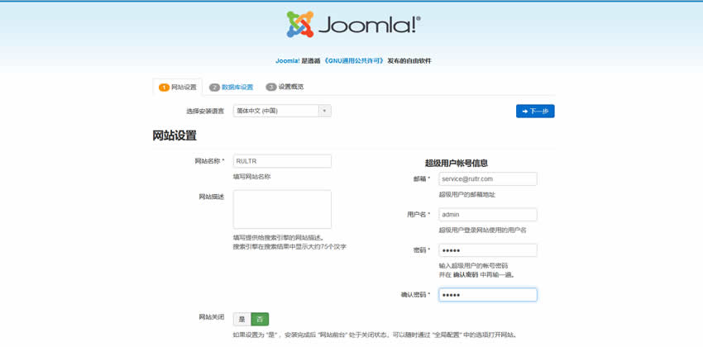Screen dimensions: 703x347
Task: Click the grey step 3 badge
Action: 270,88
